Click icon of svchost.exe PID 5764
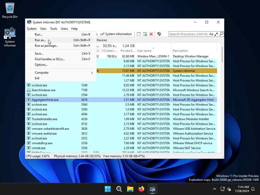Viewport: 260px width, 195px height. (29, 95)
